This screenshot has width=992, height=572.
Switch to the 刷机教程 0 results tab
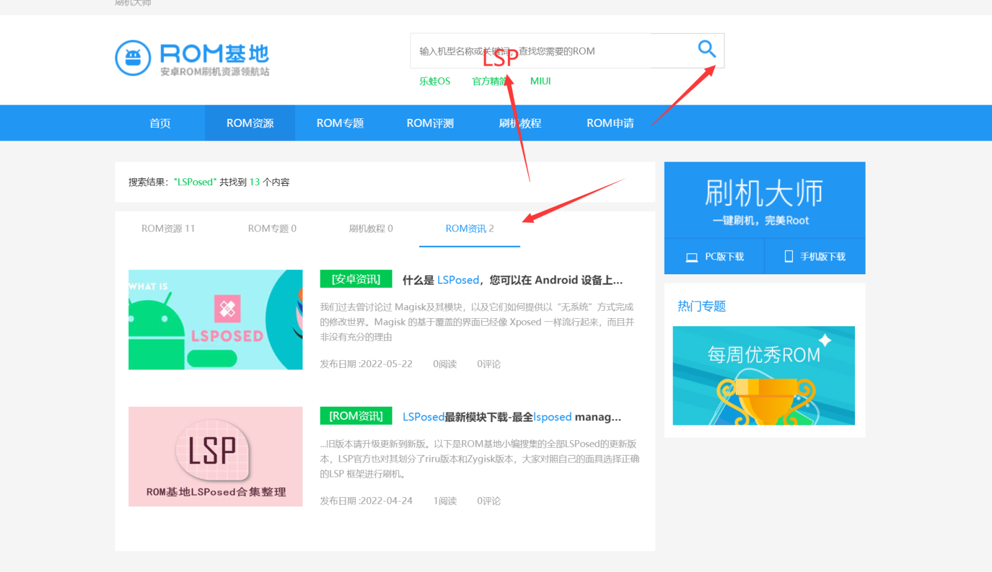tap(371, 228)
